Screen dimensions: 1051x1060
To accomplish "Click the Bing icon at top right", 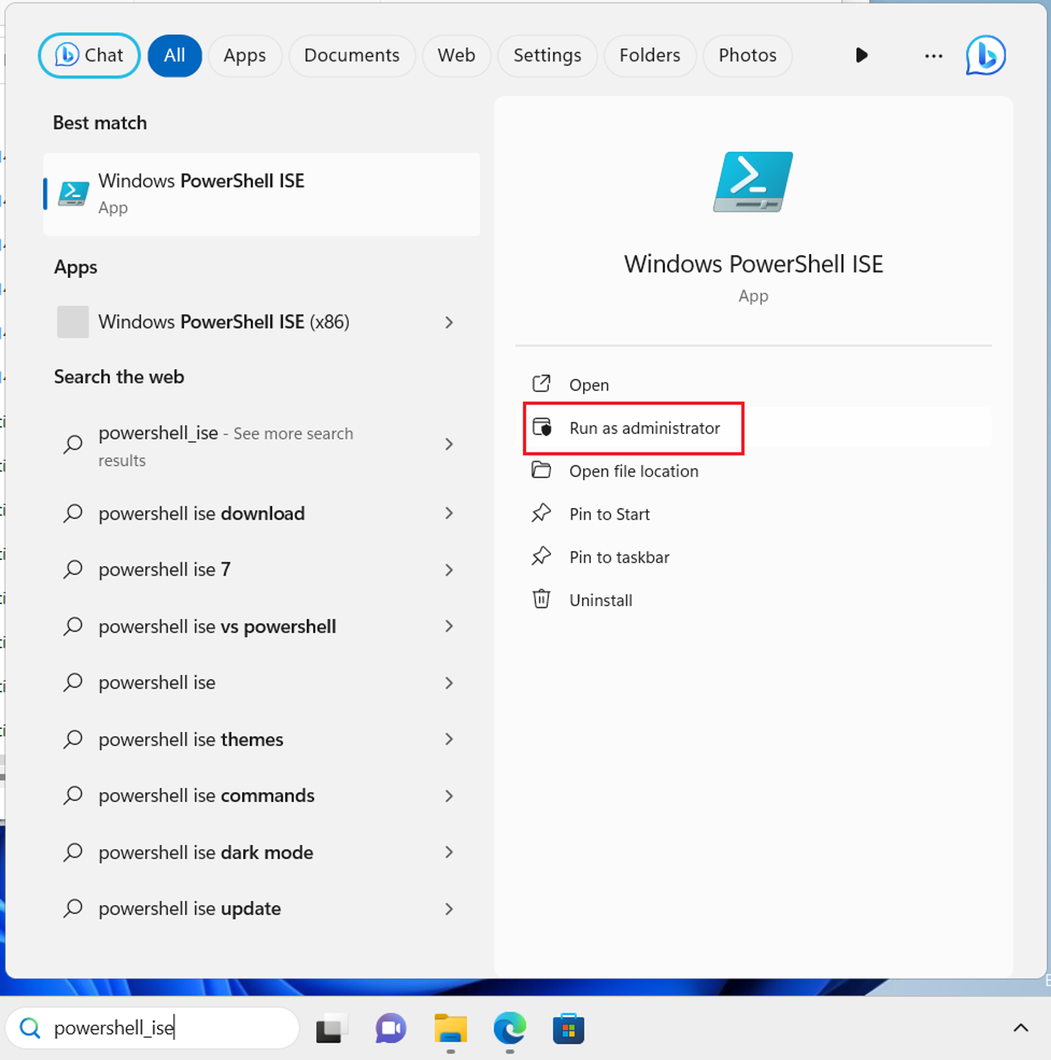I will click(985, 55).
